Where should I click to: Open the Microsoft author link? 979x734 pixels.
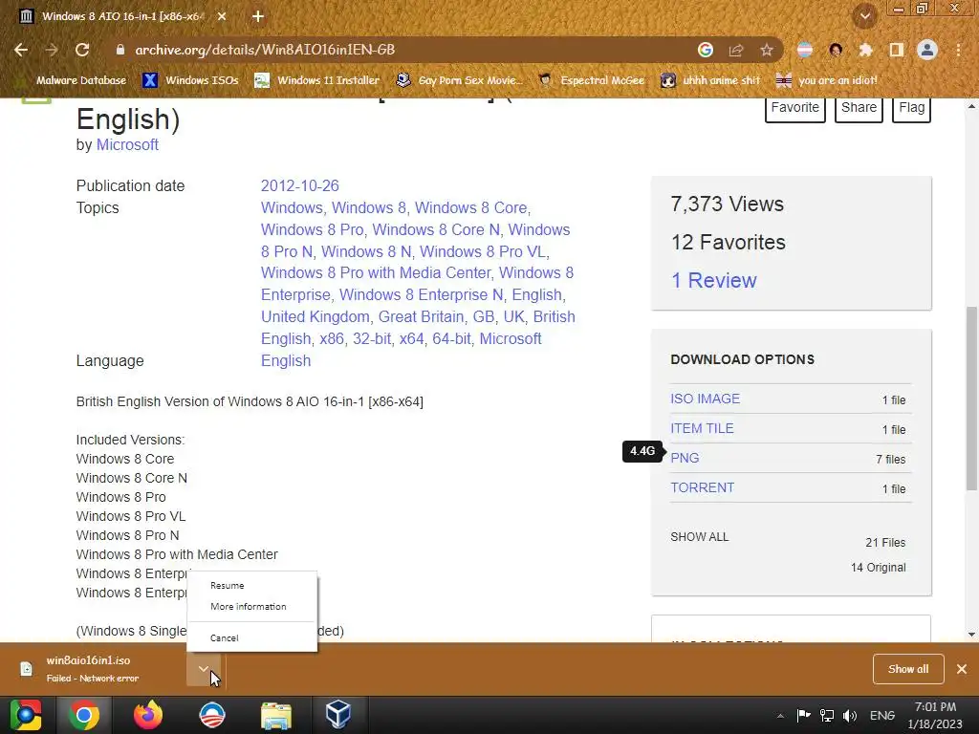127,145
